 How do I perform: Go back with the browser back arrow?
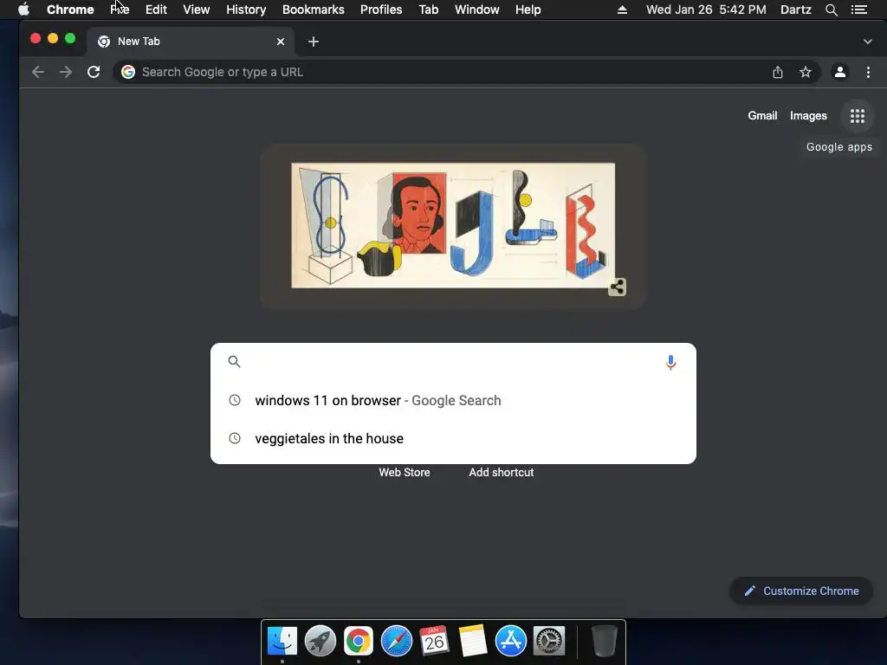coord(38,72)
